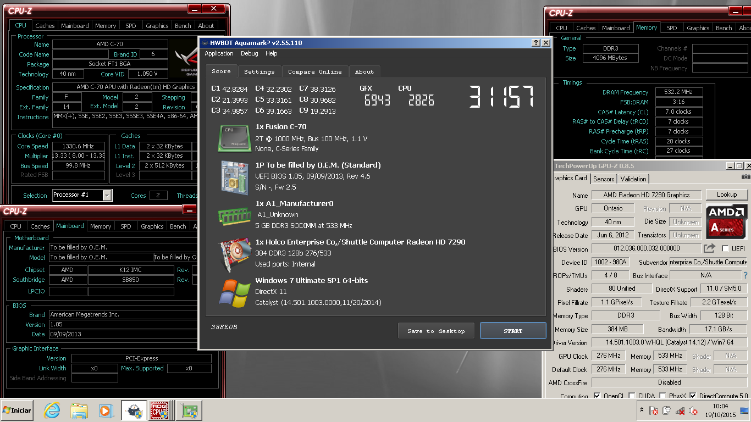
Task: Select the Score tab in Aquamark
Action: click(221, 71)
